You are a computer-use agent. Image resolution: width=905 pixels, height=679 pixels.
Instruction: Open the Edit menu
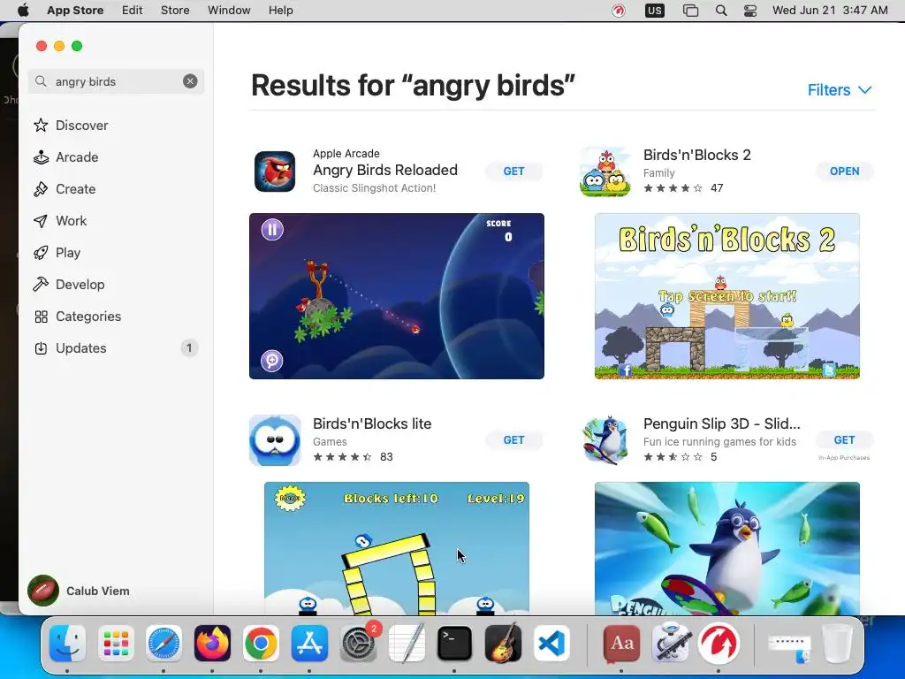click(133, 11)
